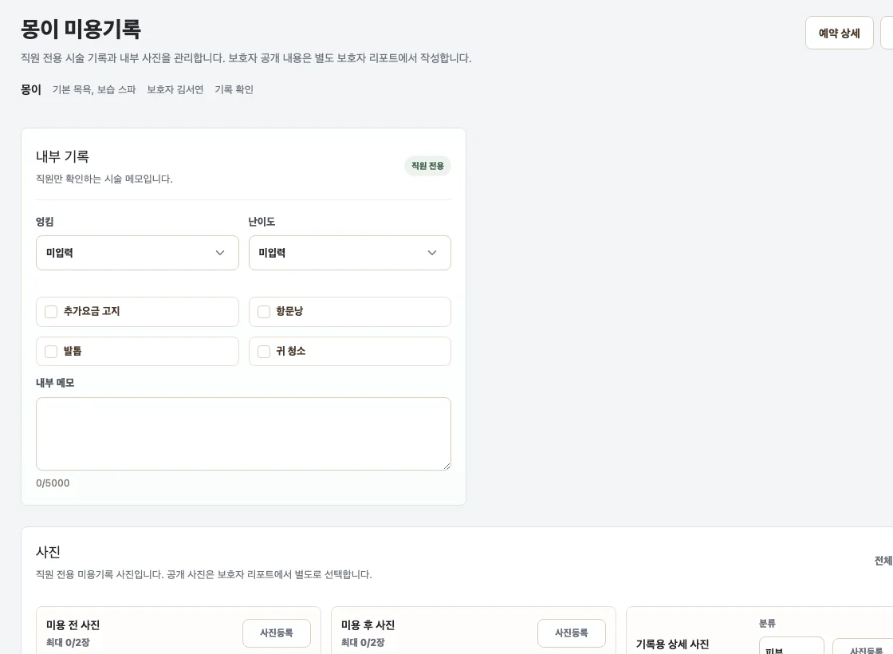Check the 발톱 checkbox
The image size is (893, 654).
pyautogui.click(x=51, y=352)
